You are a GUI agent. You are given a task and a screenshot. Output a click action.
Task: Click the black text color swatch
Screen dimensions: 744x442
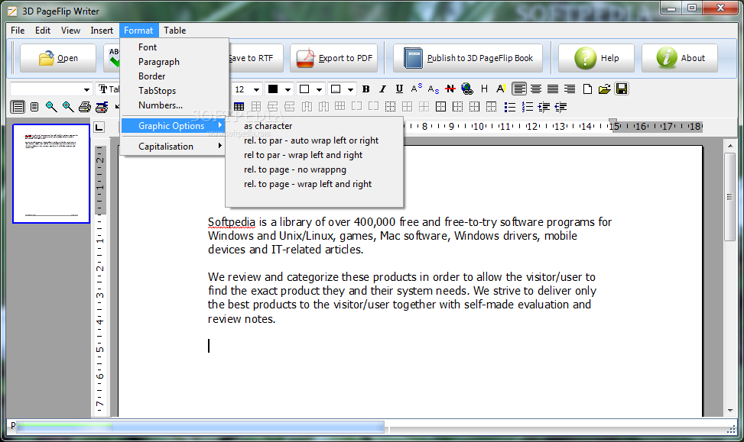coord(273,89)
